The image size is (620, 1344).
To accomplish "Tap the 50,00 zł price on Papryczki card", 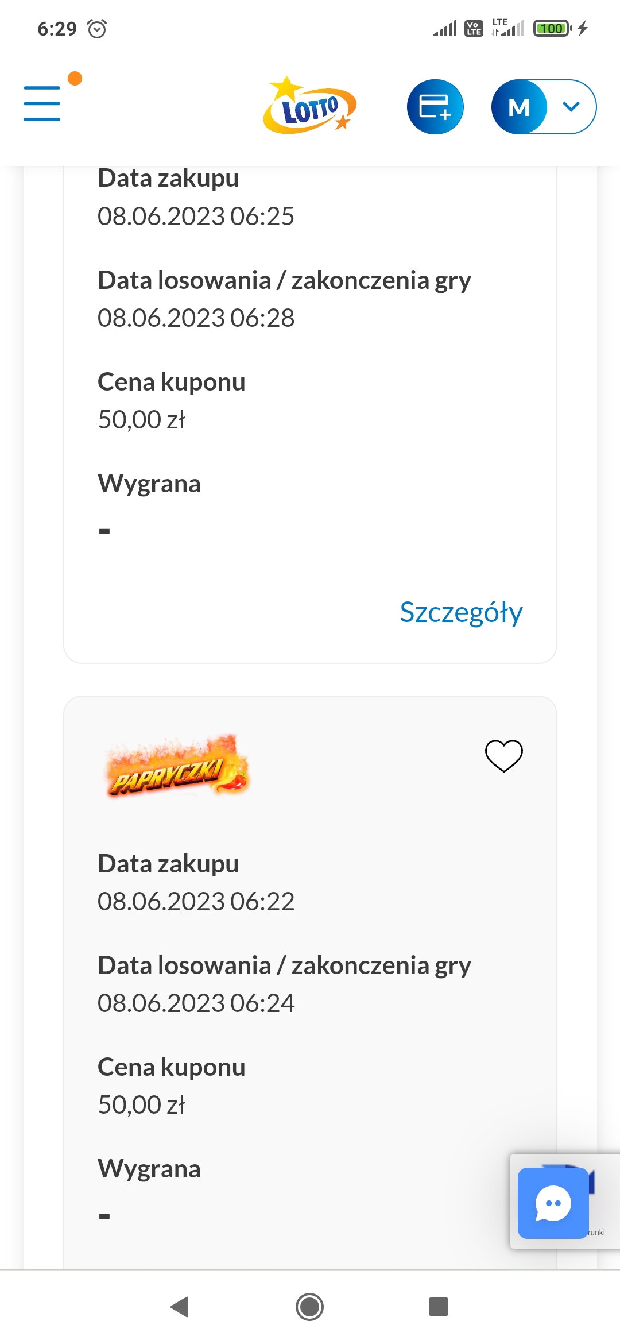I will tap(142, 1104).
